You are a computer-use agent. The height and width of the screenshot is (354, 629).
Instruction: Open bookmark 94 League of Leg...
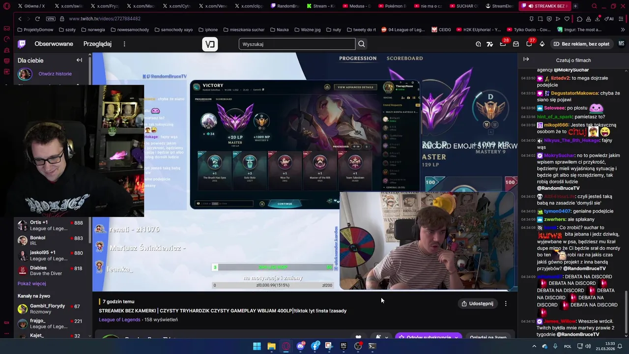pyautogui.click(x=403, y=29)
